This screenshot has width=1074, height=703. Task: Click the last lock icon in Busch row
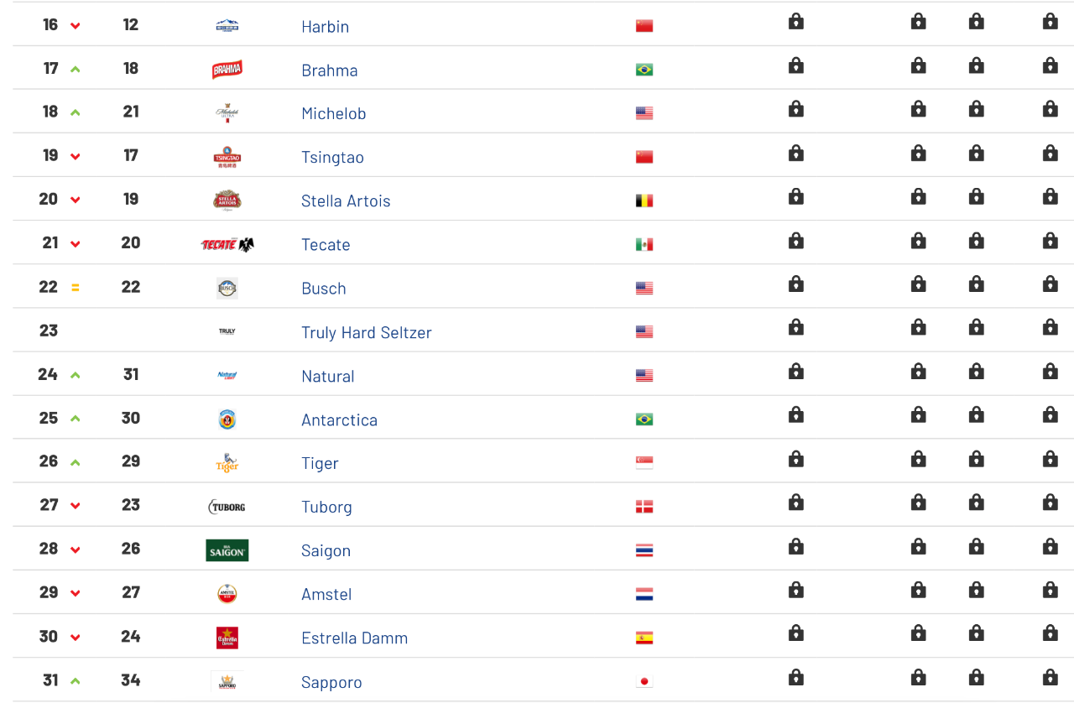pos(1050,284)
